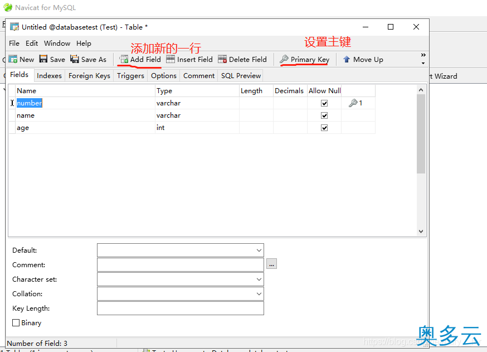Click the Decimals column header

[x=290, y=91]
